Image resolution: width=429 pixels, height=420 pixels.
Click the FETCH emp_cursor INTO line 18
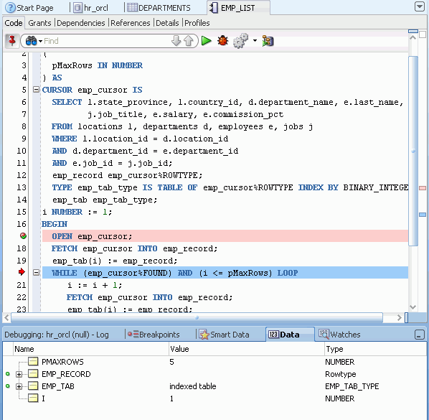click(135, 248)
